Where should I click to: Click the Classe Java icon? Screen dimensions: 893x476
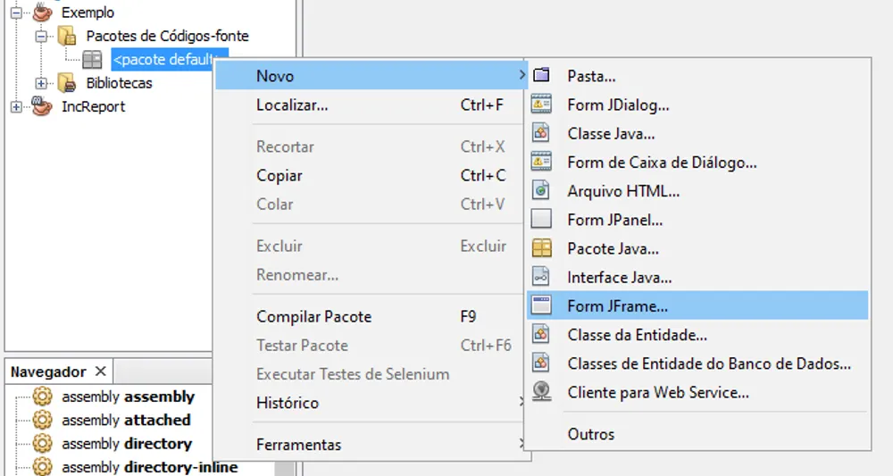click(541, 133)
